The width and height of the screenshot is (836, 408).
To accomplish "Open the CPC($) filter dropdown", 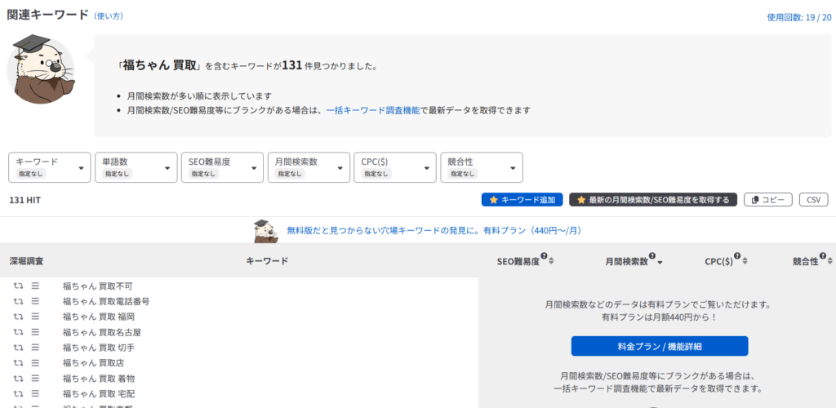I will coord(395,167).
